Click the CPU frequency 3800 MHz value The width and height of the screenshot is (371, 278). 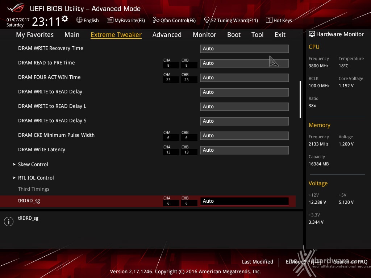318,66
